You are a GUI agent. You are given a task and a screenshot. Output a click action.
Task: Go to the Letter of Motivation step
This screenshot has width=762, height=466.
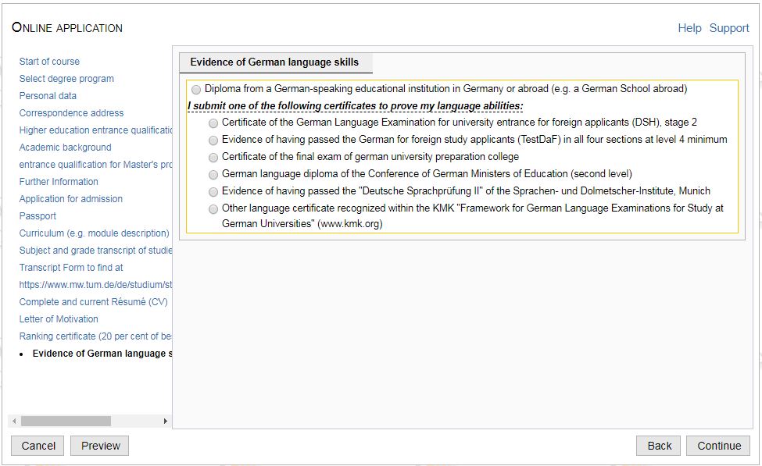59,319
